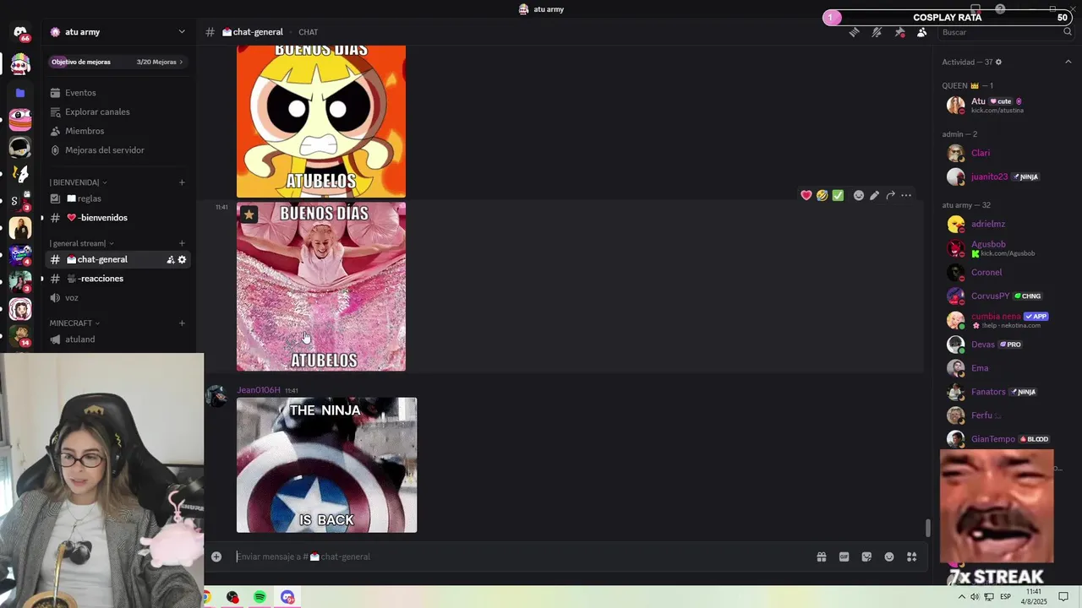Open atu army server dropdown menu
Image resolution: width=1082 pixels, height=608 pixels.
tap(118, 32)
